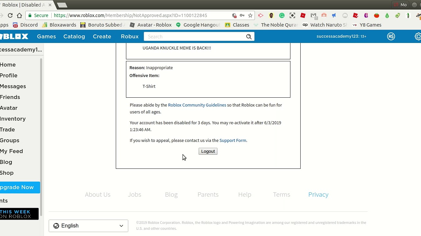Open the Parents footer link
Screen dimensions: 421x236
coord(208,194)
